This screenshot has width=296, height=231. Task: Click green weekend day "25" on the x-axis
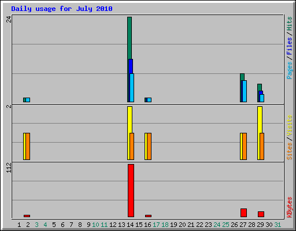pos(225,225)
